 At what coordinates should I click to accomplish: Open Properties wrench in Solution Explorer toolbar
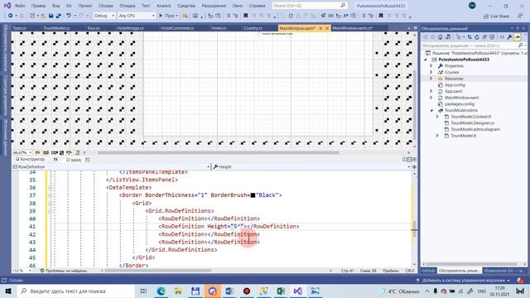pyautogui.click(x=509, y=37)
